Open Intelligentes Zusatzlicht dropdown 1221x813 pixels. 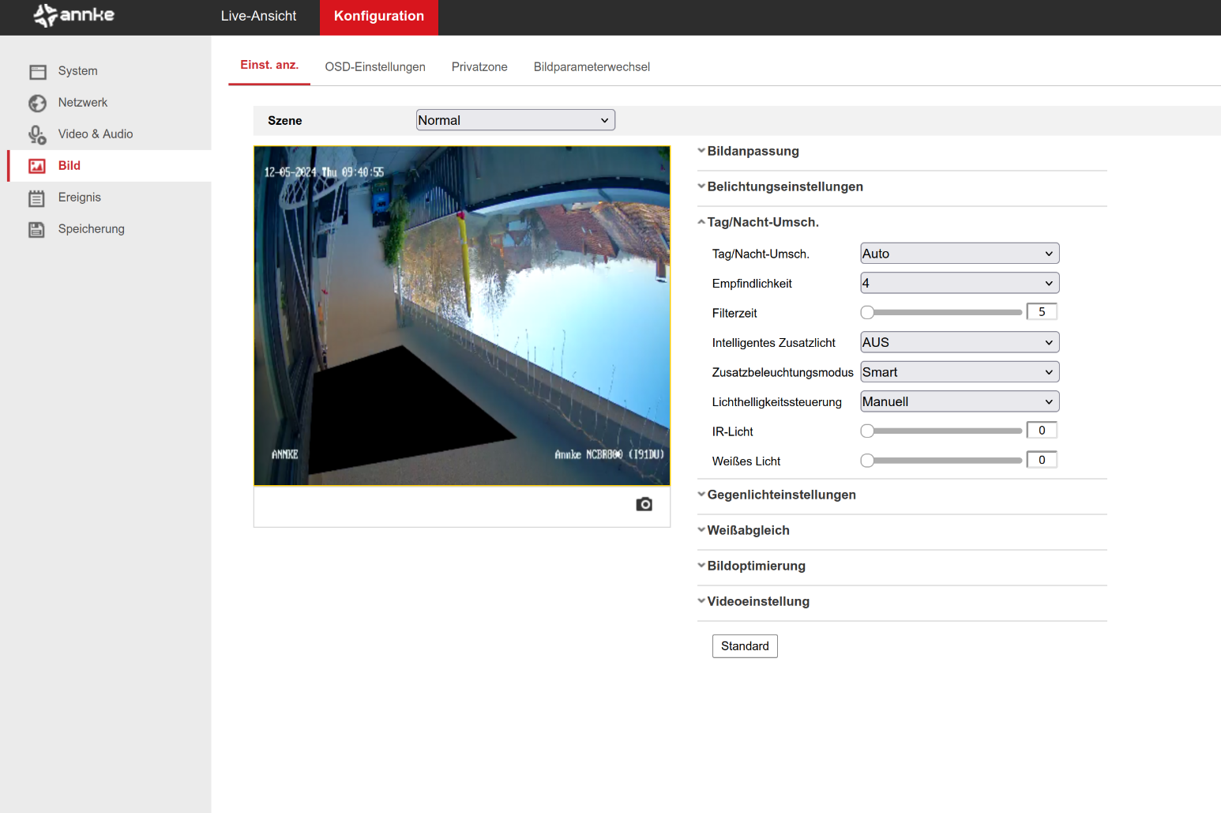coord(959,342)
